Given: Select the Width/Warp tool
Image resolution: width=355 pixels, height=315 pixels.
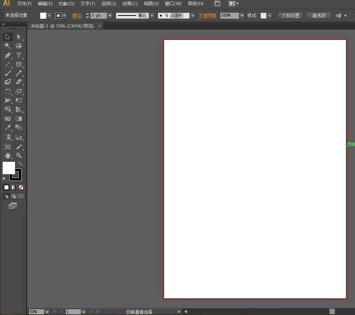Looking at the screenshot, I should click(x=8, y=100).
